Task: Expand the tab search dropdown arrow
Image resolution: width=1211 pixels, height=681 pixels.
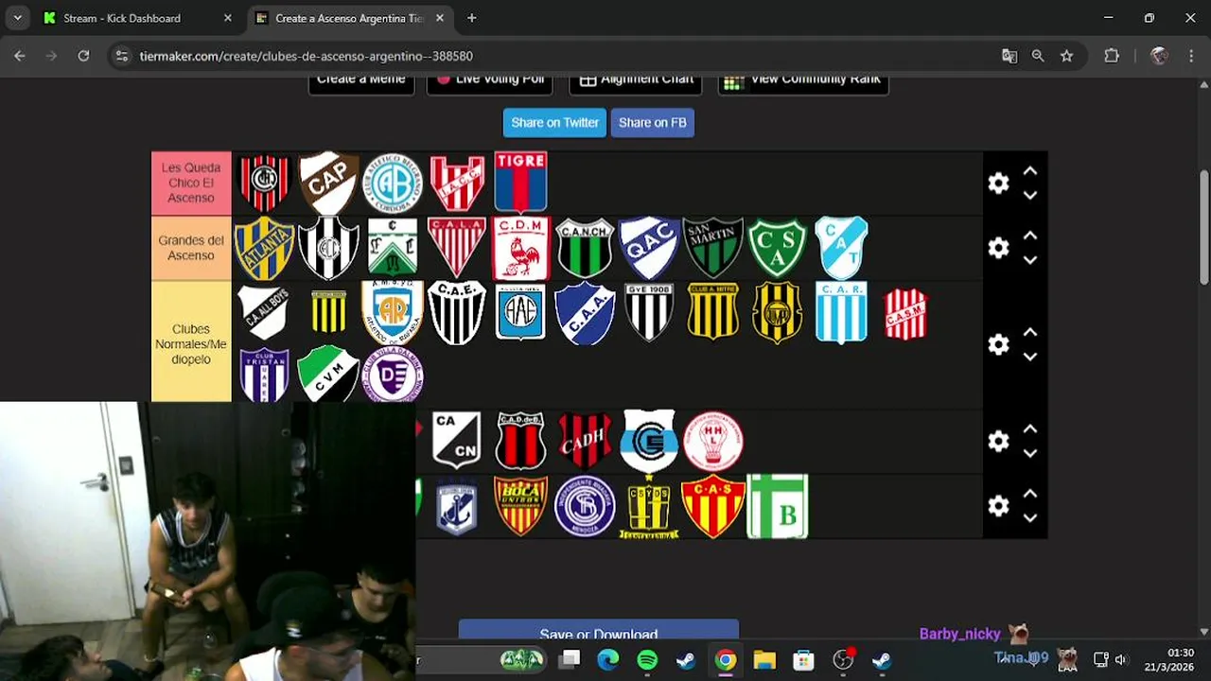Action: click(x=17, y=18)
